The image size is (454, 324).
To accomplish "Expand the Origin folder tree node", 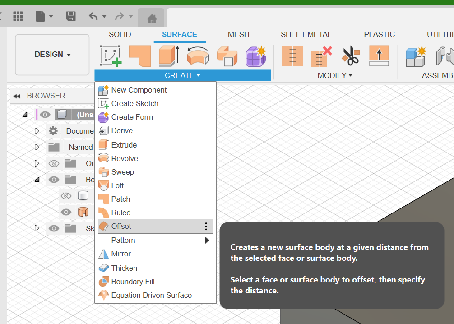I will tap(37, 163).
